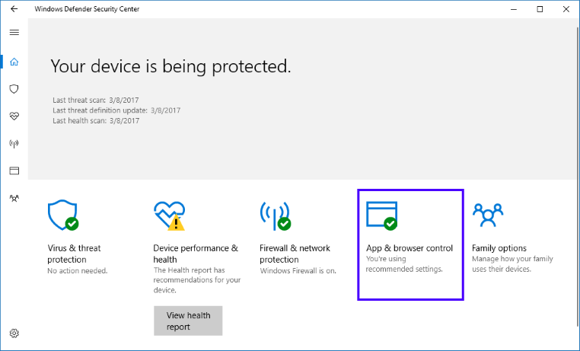Screen dimensions: 580x351
Task: Open Device performance & health sidebar heart icon
Action: [14, 116]
